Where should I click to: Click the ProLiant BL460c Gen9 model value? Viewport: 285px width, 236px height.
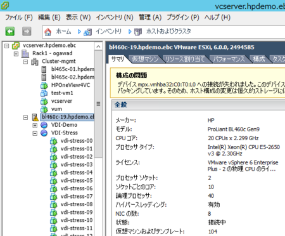234,129
